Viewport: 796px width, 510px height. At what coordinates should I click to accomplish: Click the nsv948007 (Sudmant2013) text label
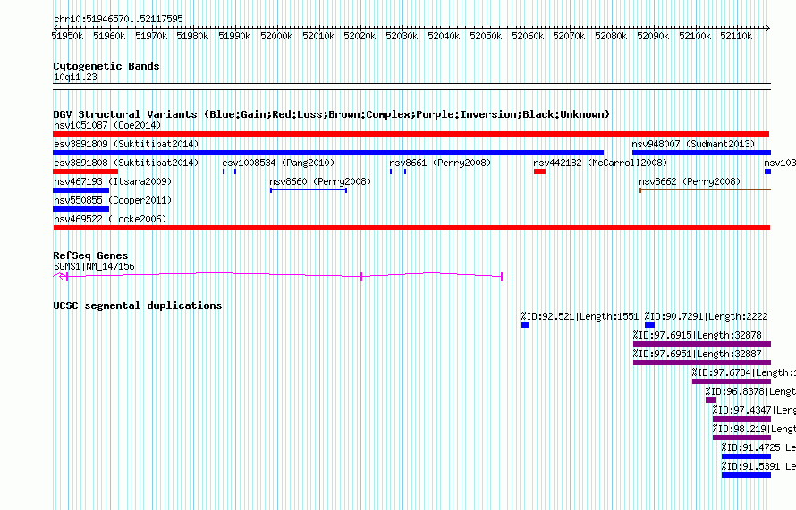693,144
